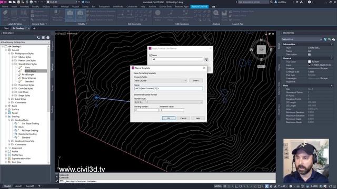Viewport: 337px width, 189px height.
Task: Open the Active Drawing Settings View dropdown
Action: pos(25,42)
